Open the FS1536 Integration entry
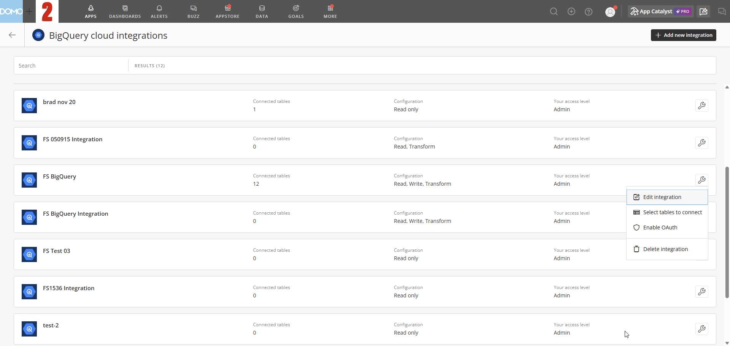 coord(68,288)
